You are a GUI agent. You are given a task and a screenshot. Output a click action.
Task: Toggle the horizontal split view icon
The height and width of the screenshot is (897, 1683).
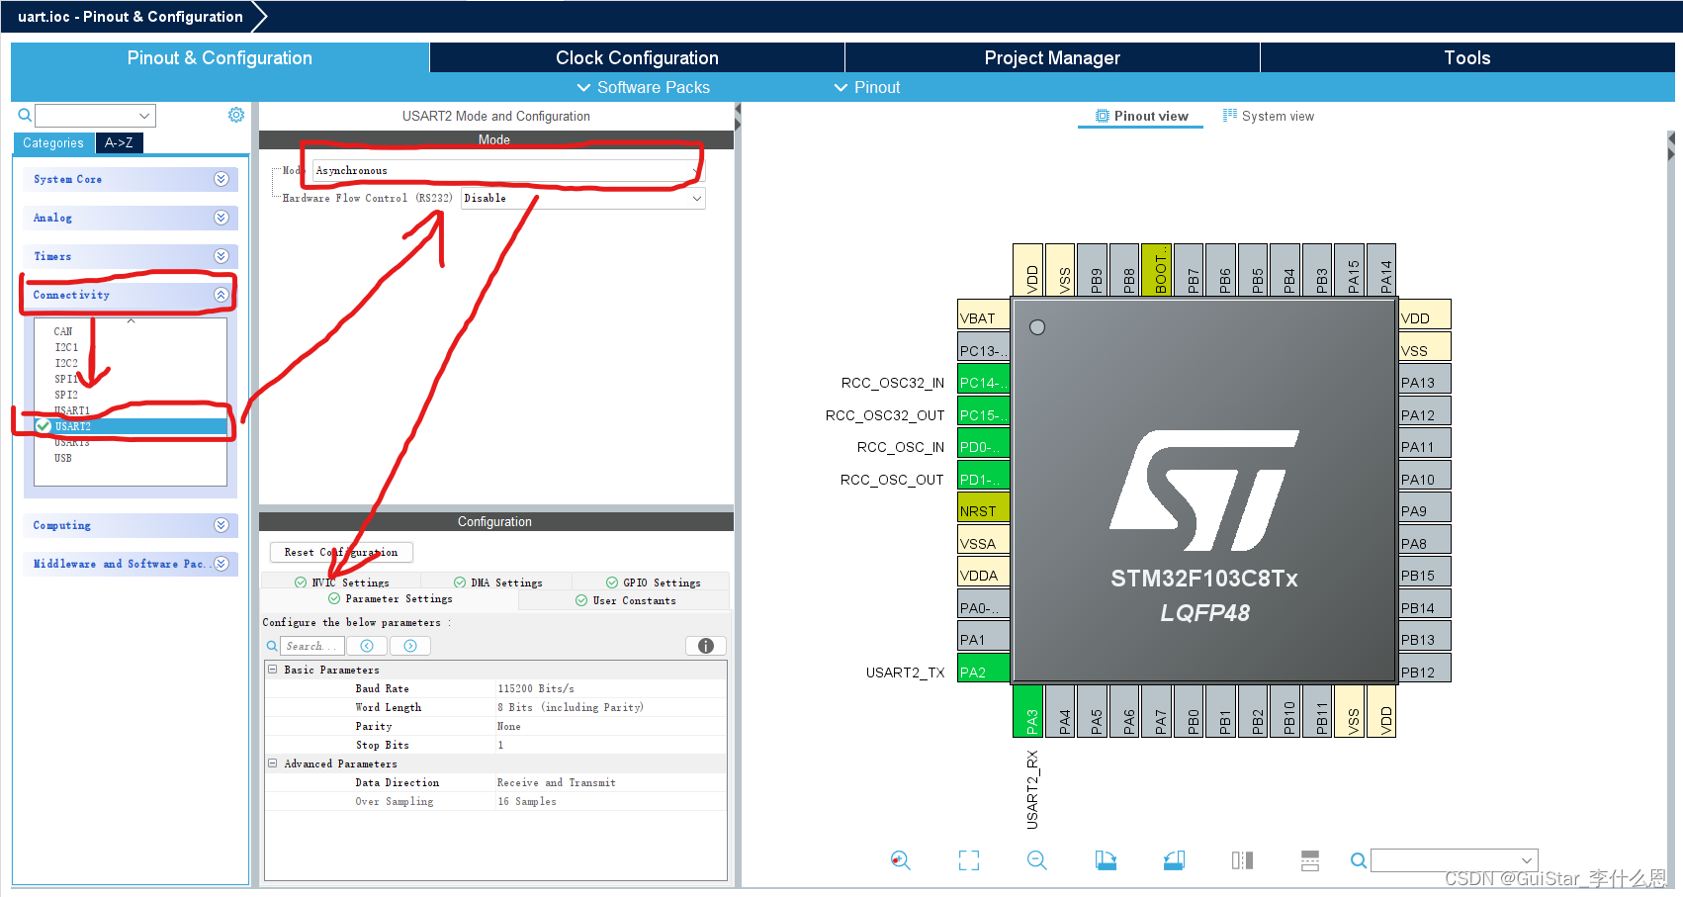(x=1310, y=860)
